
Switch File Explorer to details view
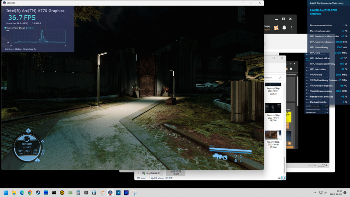pyautogui.click(x=280, y=178)
